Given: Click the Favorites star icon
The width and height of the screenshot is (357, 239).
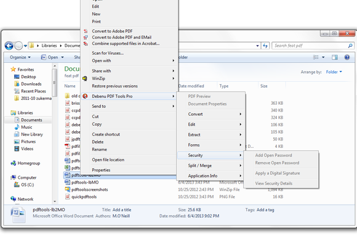Looking at the screenshot, I should click(13, 69).
